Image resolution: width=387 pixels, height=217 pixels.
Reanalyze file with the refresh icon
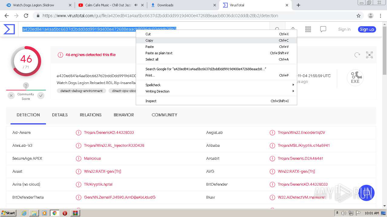[357, 55]
